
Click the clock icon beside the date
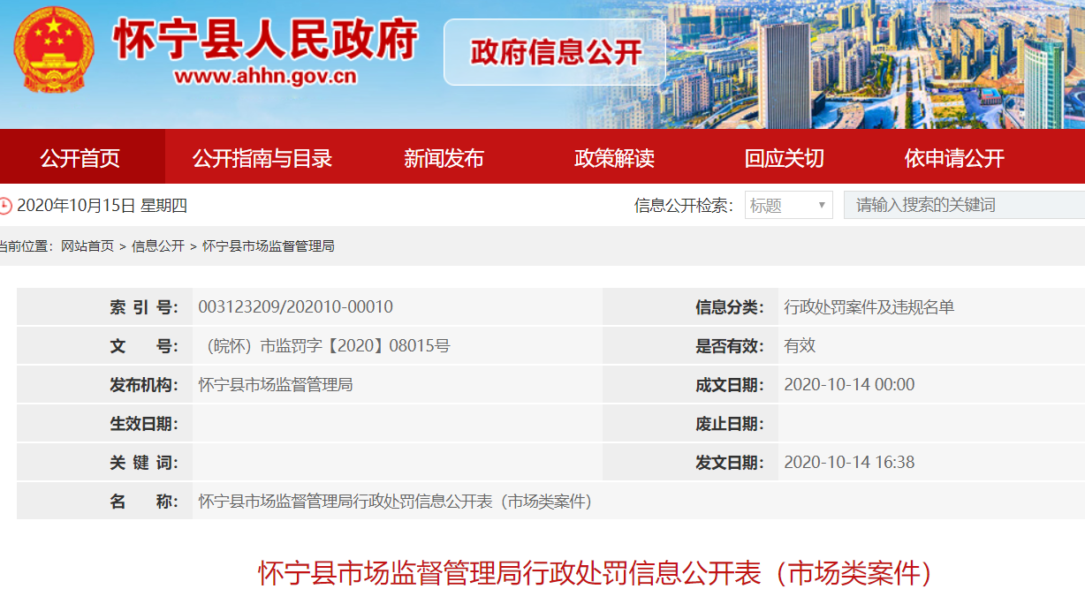(x=4, y=206)
